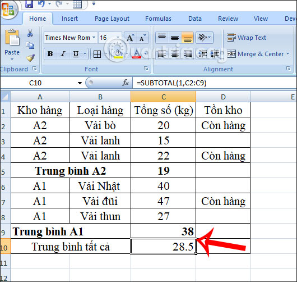Align text left in cell
The height and width of the screenshot is (282, 297).
click(x=162, y=54)
